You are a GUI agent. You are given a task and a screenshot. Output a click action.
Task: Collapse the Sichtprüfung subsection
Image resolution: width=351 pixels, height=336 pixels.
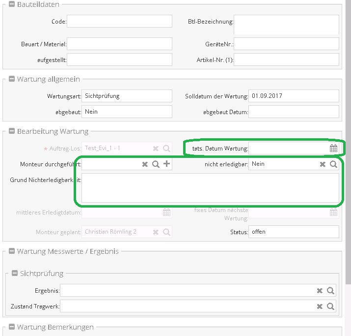point(14,273)
